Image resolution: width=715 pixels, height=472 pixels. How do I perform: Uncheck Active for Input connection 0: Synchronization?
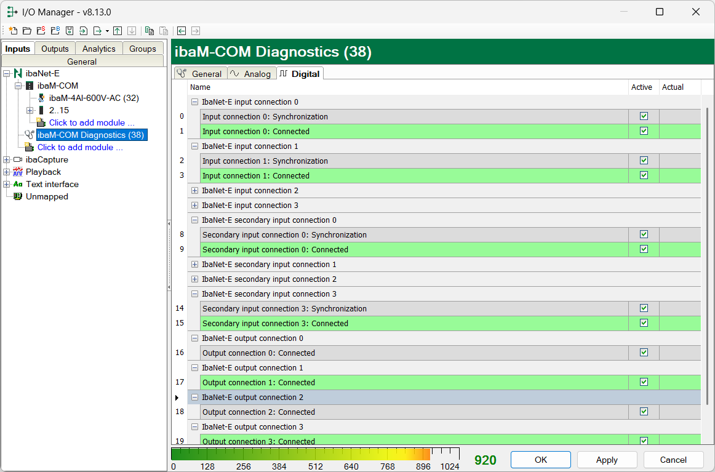(x=644, y=116)
